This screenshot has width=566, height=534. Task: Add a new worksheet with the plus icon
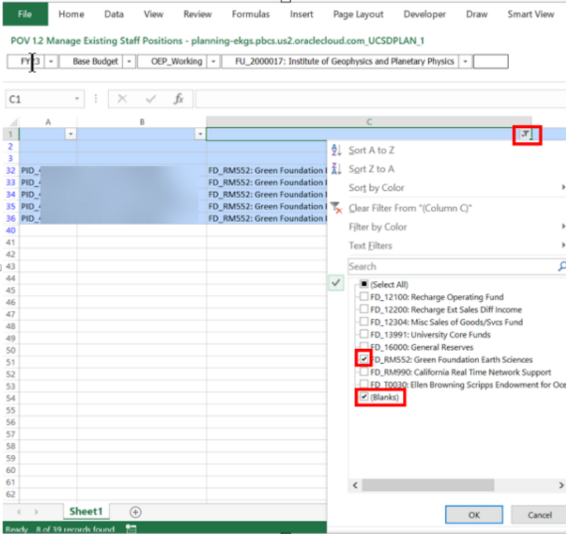[x=135, y=511]
